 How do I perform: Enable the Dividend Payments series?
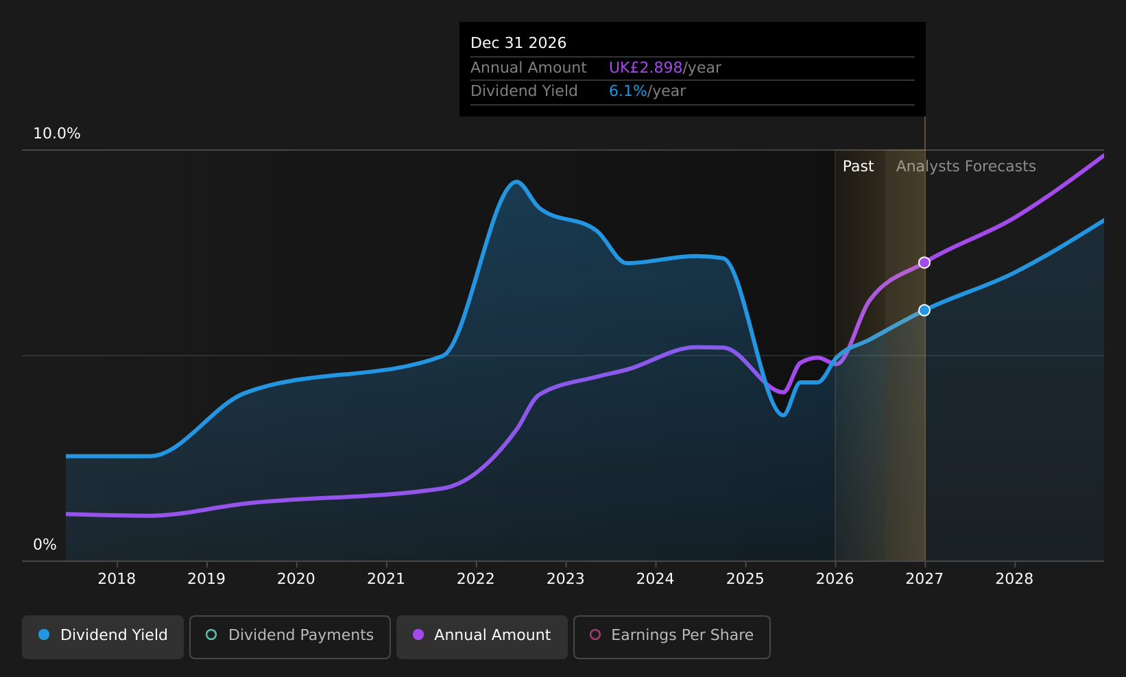pos(290,637)
